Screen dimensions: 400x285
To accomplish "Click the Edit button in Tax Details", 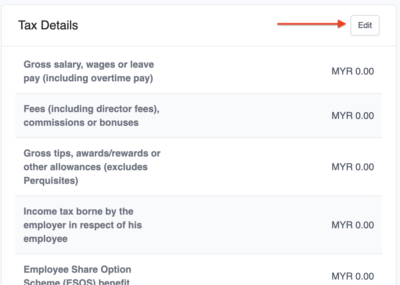I will pos(365,25).
